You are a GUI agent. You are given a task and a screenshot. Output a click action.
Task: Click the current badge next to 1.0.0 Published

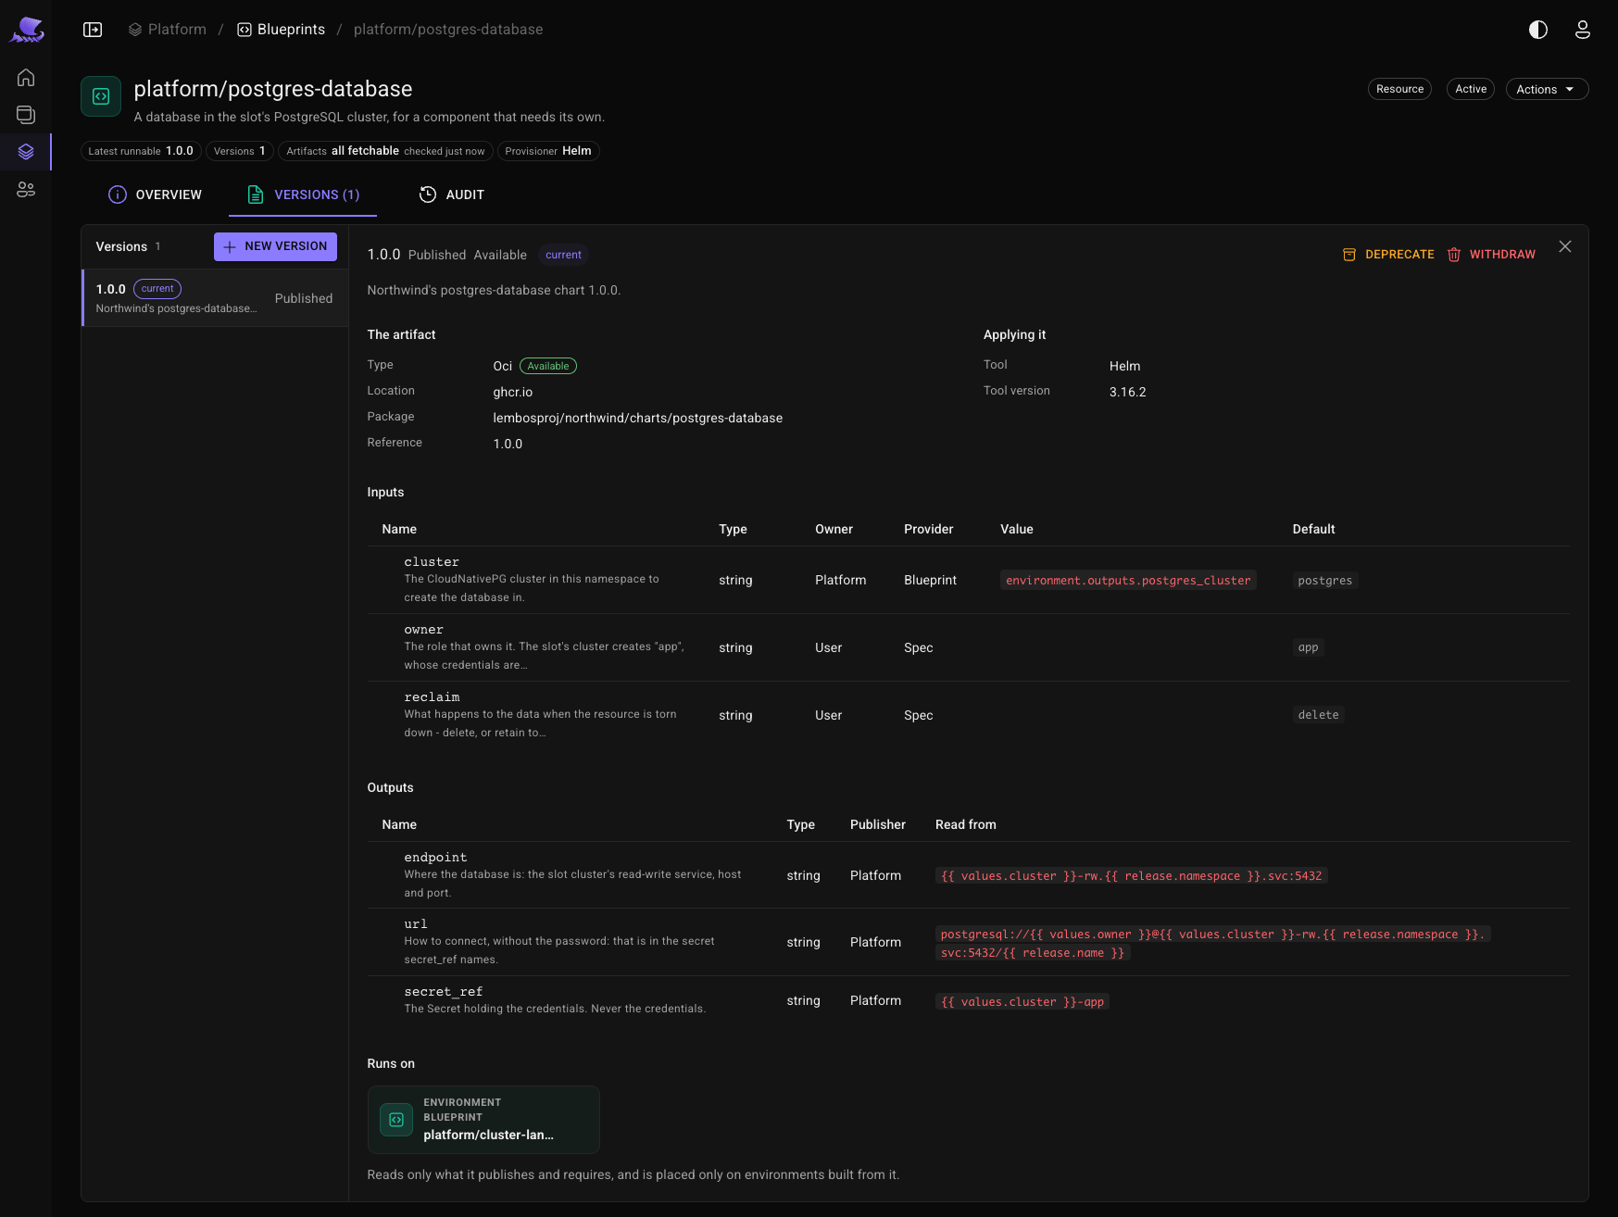pyautogui.click(x=563, y=255)
